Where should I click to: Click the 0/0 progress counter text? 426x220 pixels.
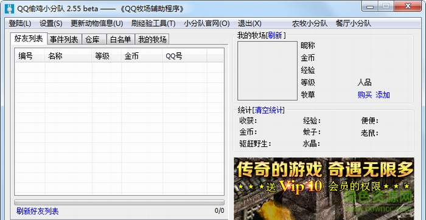[219, 211]
